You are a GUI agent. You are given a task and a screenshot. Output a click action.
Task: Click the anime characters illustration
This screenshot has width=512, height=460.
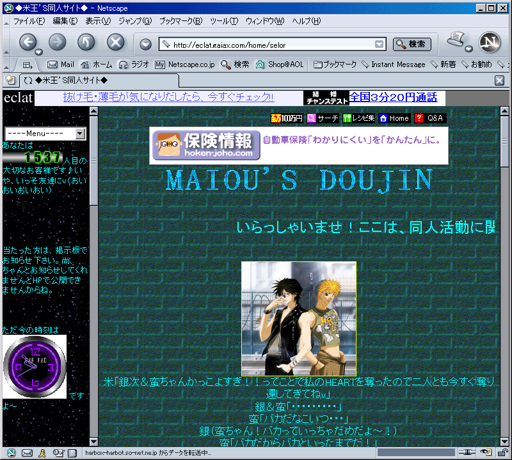point(299,319)
